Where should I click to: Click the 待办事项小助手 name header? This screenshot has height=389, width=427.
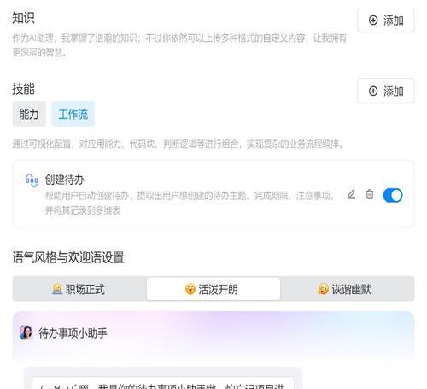tap(73, 333)
